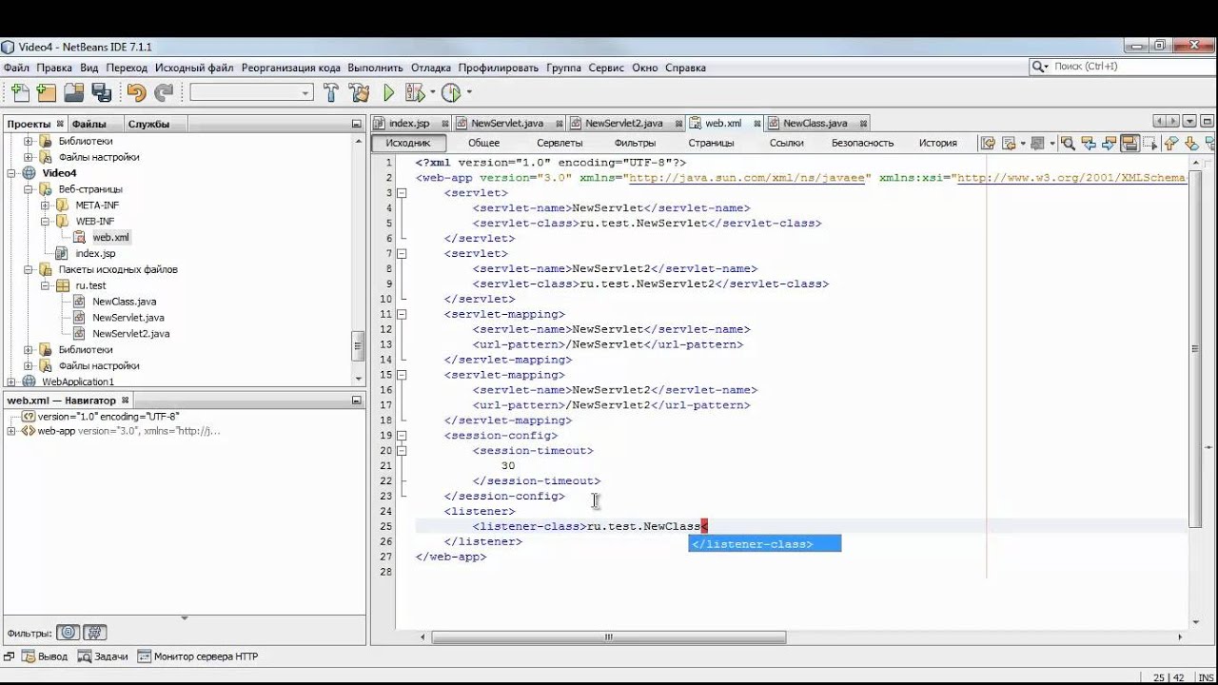The image size is (1218, 685).
Task: Select the Фильтры editor view
Action: pos(635,143)
